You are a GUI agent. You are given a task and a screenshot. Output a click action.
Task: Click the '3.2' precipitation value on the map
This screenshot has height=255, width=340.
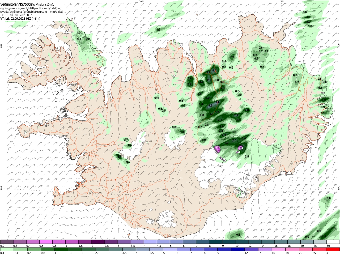(215, 70)
